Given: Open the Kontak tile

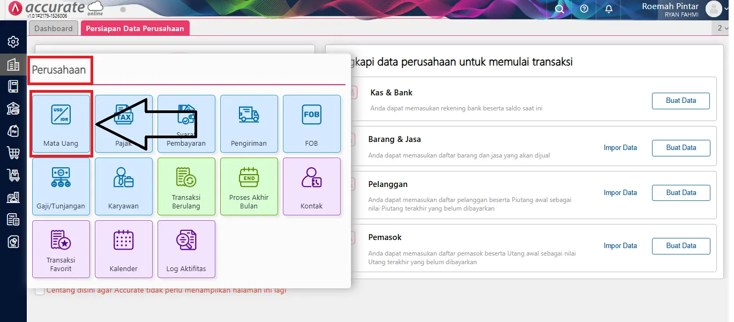Looking at the screenshot, I should [x=312, y=186].
